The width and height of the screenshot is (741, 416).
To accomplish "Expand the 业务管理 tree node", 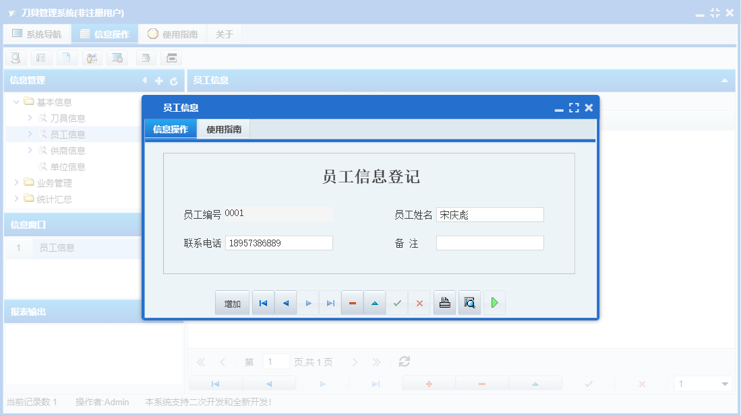I will tap(17, 182).
